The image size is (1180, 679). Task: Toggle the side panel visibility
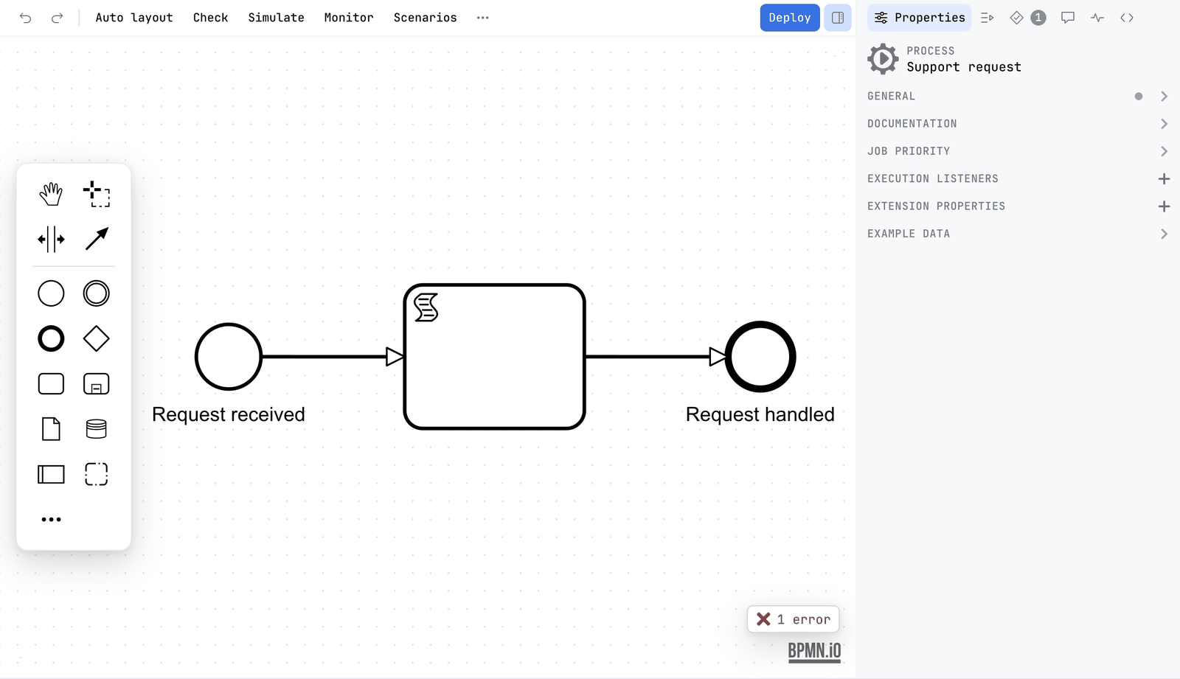pos(838,18)
